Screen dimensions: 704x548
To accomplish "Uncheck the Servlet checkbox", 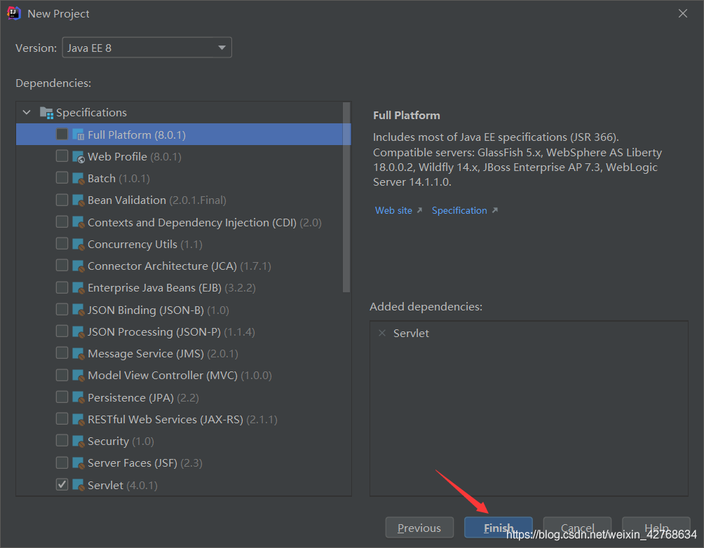I will [62, 484].
